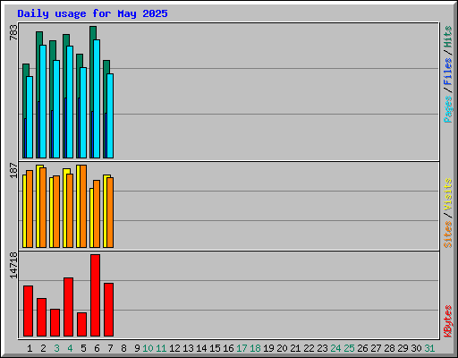Screen dimensions: 458x358
Task: Click day 15 on the x-axis
Action: coord(215,348)
